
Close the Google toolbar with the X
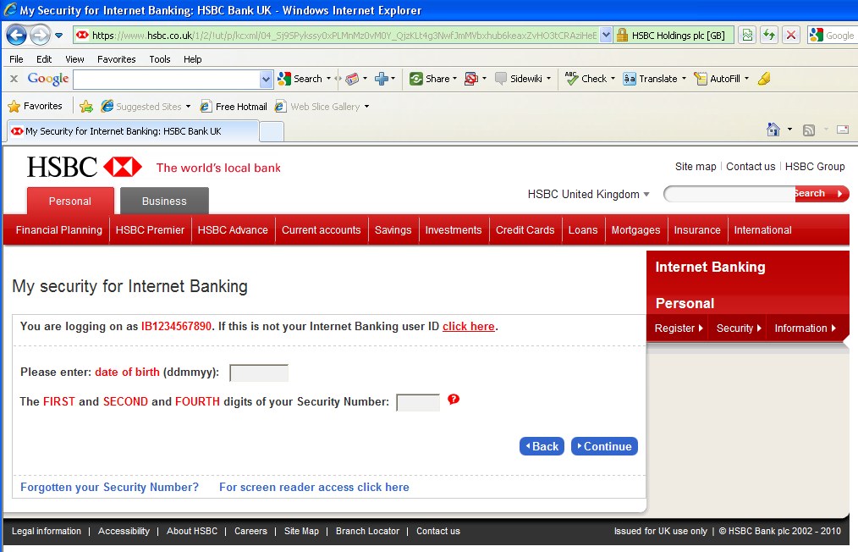tap(14, 79)
